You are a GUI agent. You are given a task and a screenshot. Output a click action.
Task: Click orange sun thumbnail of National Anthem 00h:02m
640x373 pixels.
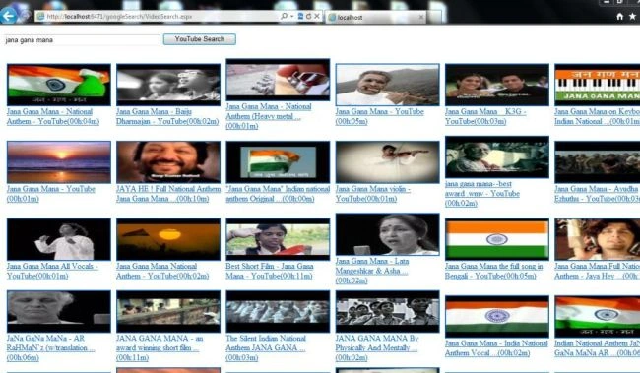[x=168, y=239]
